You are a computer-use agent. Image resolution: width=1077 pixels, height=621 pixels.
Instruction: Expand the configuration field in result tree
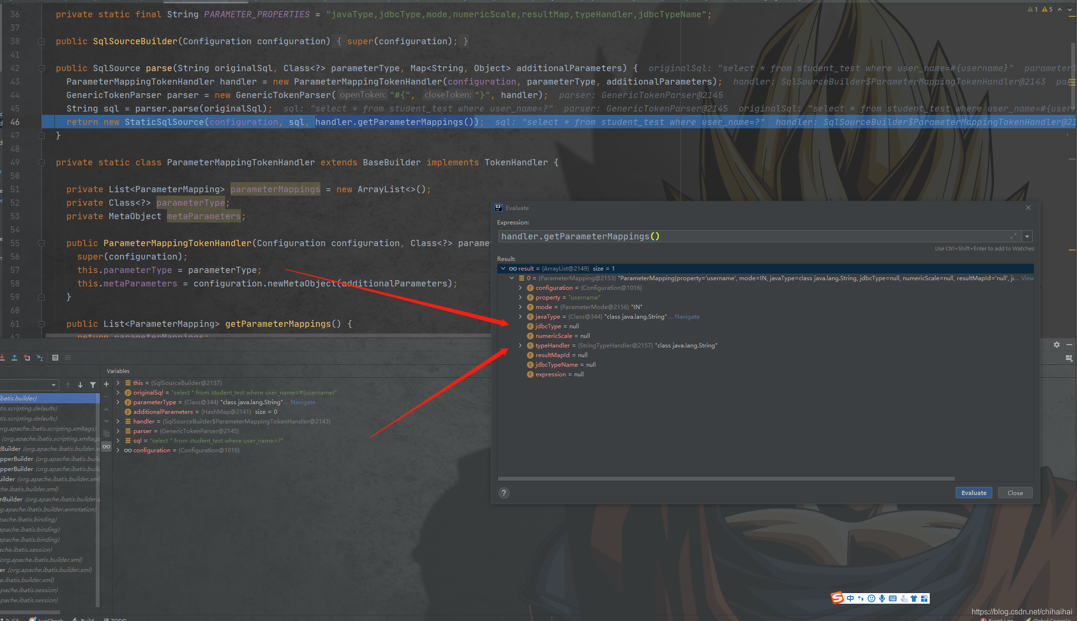coord(520,288)
